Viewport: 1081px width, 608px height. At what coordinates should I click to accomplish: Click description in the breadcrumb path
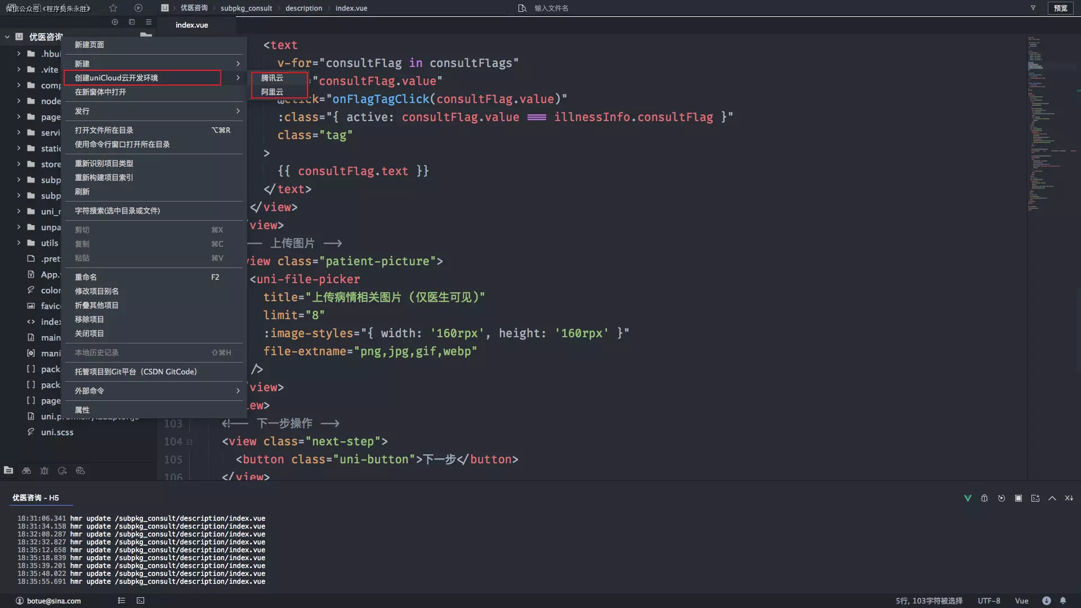point(303,8)
